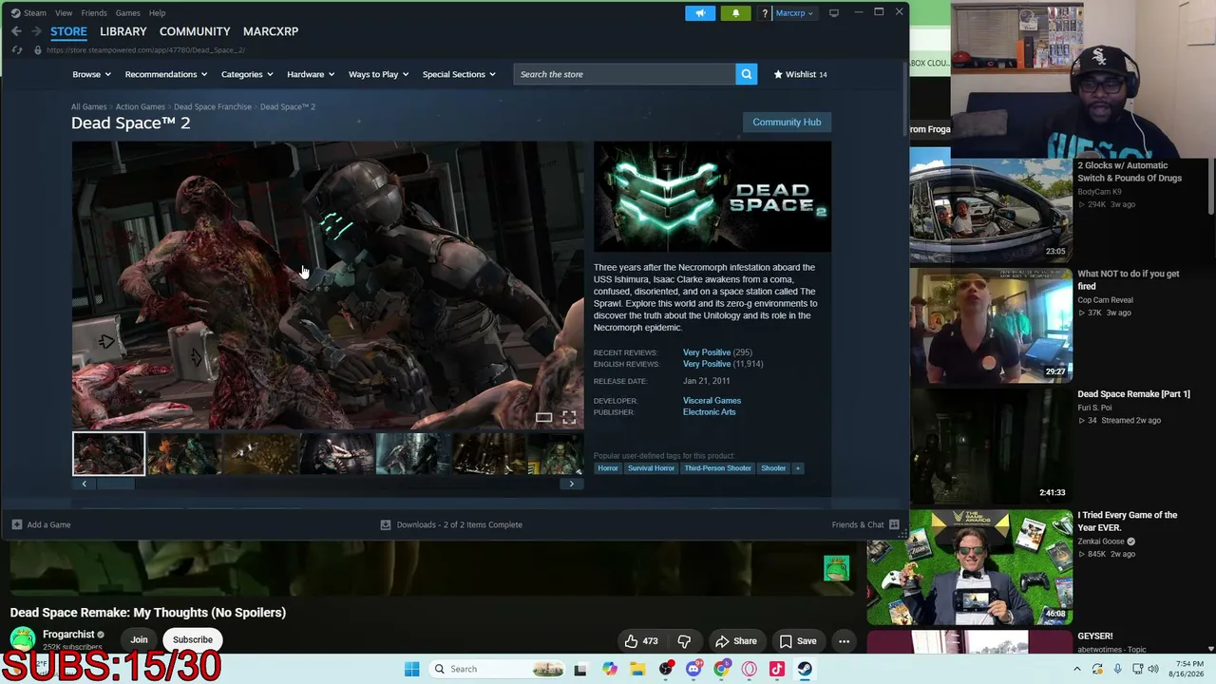Open YouTube more actions ellipsis
This screenshot has width=1216, height=684.
click(844, 641)
